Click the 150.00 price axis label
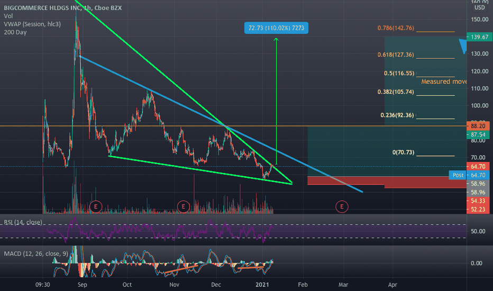This screenshot has width=493, height=291. click(479, 20)
